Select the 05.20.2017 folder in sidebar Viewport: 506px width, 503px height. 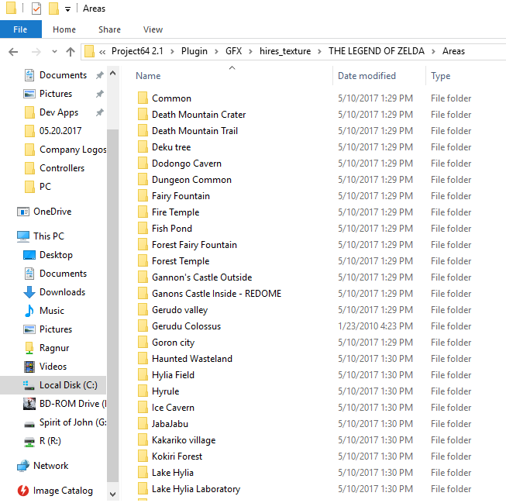60,131
